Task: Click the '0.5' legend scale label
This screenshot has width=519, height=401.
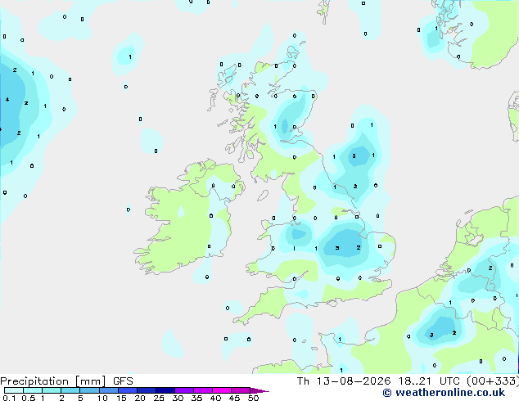Action: (29, 398)
